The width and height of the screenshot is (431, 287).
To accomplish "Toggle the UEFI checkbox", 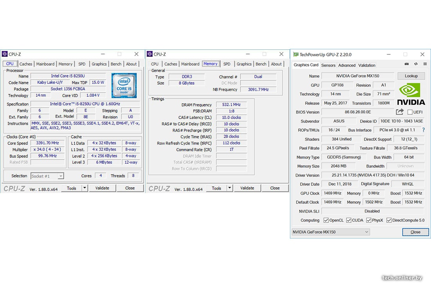I will (410, 112).
